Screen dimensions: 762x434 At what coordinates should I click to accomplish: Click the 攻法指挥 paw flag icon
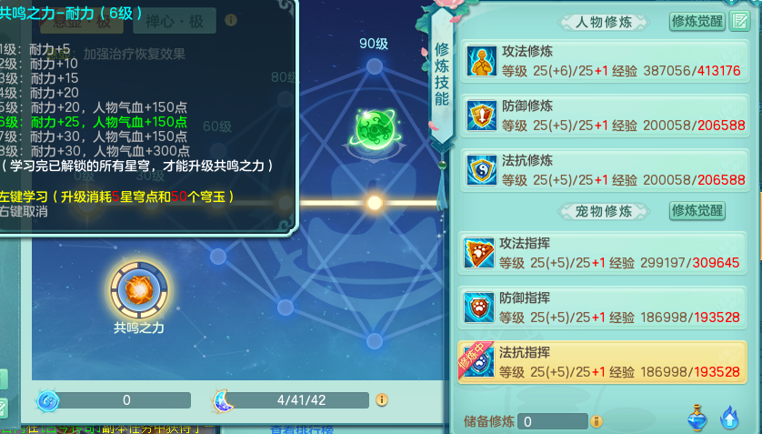click(478, 253)
